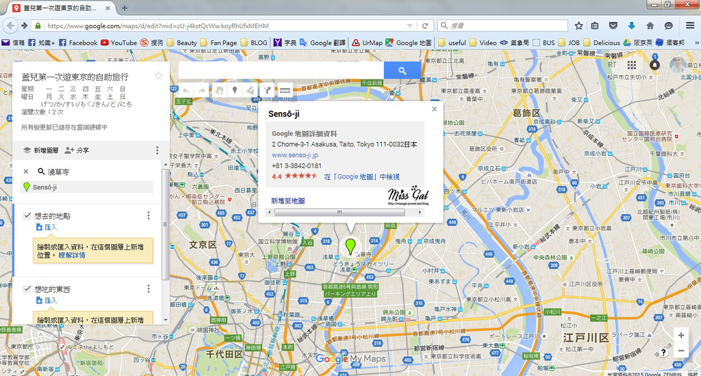This screenshot has height=376, width=701.
Task: Open the map help question mark
Action: click(x=663, y=352)
